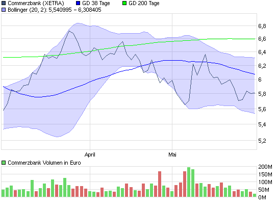This screenshot has height=208, width=278.
Task: Click the 5,4 price axis label
Action: [x=262, y=124]
